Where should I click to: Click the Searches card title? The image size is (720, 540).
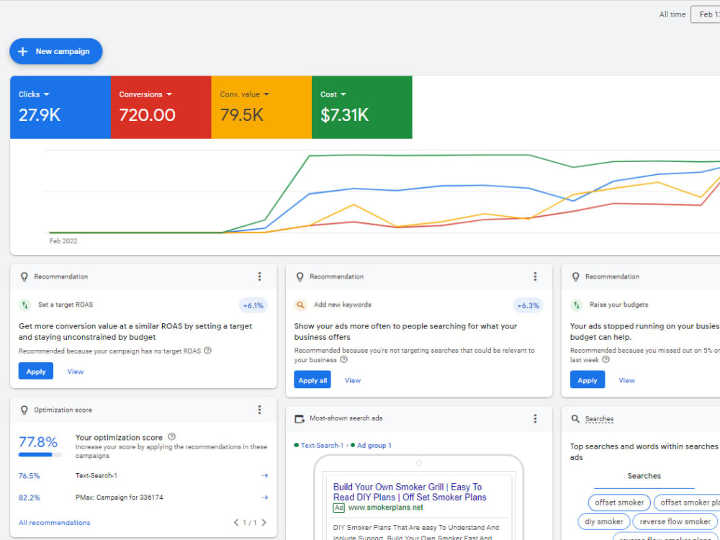pyautogui.click(x=599, y=419)
